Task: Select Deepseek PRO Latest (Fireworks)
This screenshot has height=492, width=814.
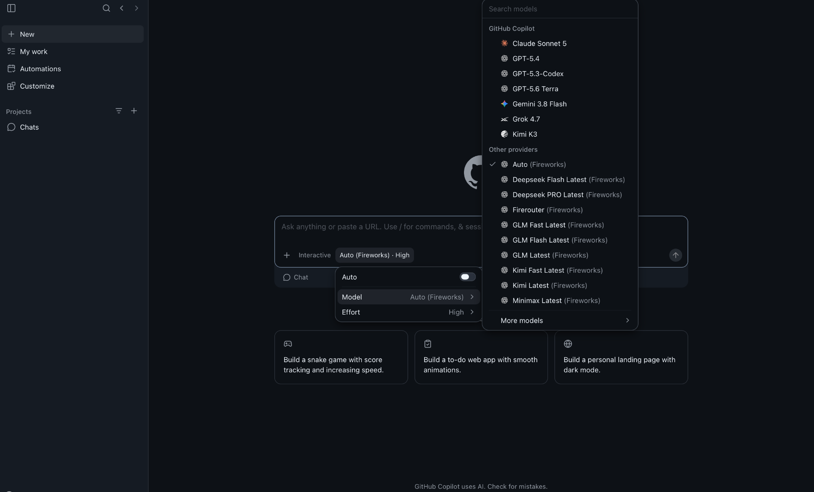Action: [x=560, y=195]
